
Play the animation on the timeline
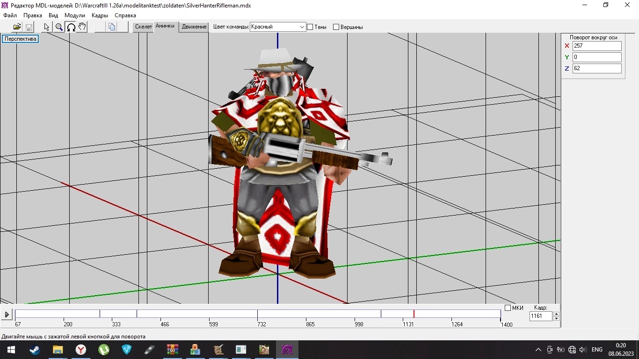tap(7, 315)
